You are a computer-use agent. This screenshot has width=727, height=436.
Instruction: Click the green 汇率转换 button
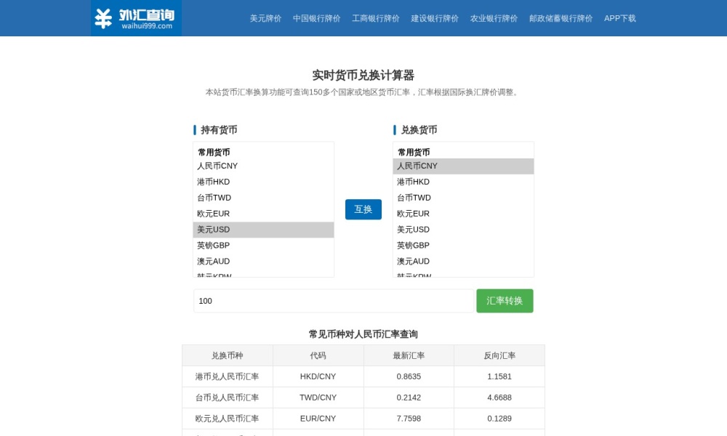505,301
